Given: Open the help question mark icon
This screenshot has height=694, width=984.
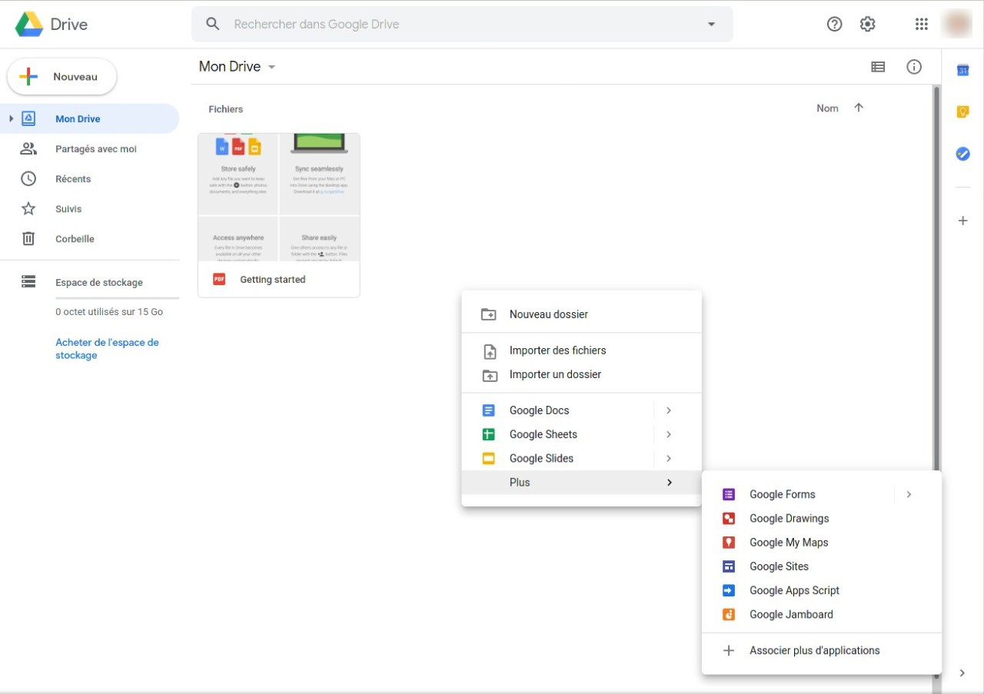Looking at the screenshot, I should pyautogui.click(x=835, y=24).
